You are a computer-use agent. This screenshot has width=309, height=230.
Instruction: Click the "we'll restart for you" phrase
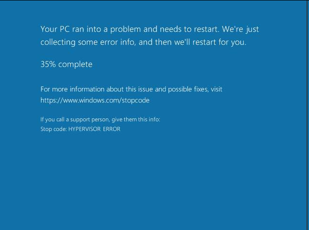pyautogui.click(x=210, y=42)
